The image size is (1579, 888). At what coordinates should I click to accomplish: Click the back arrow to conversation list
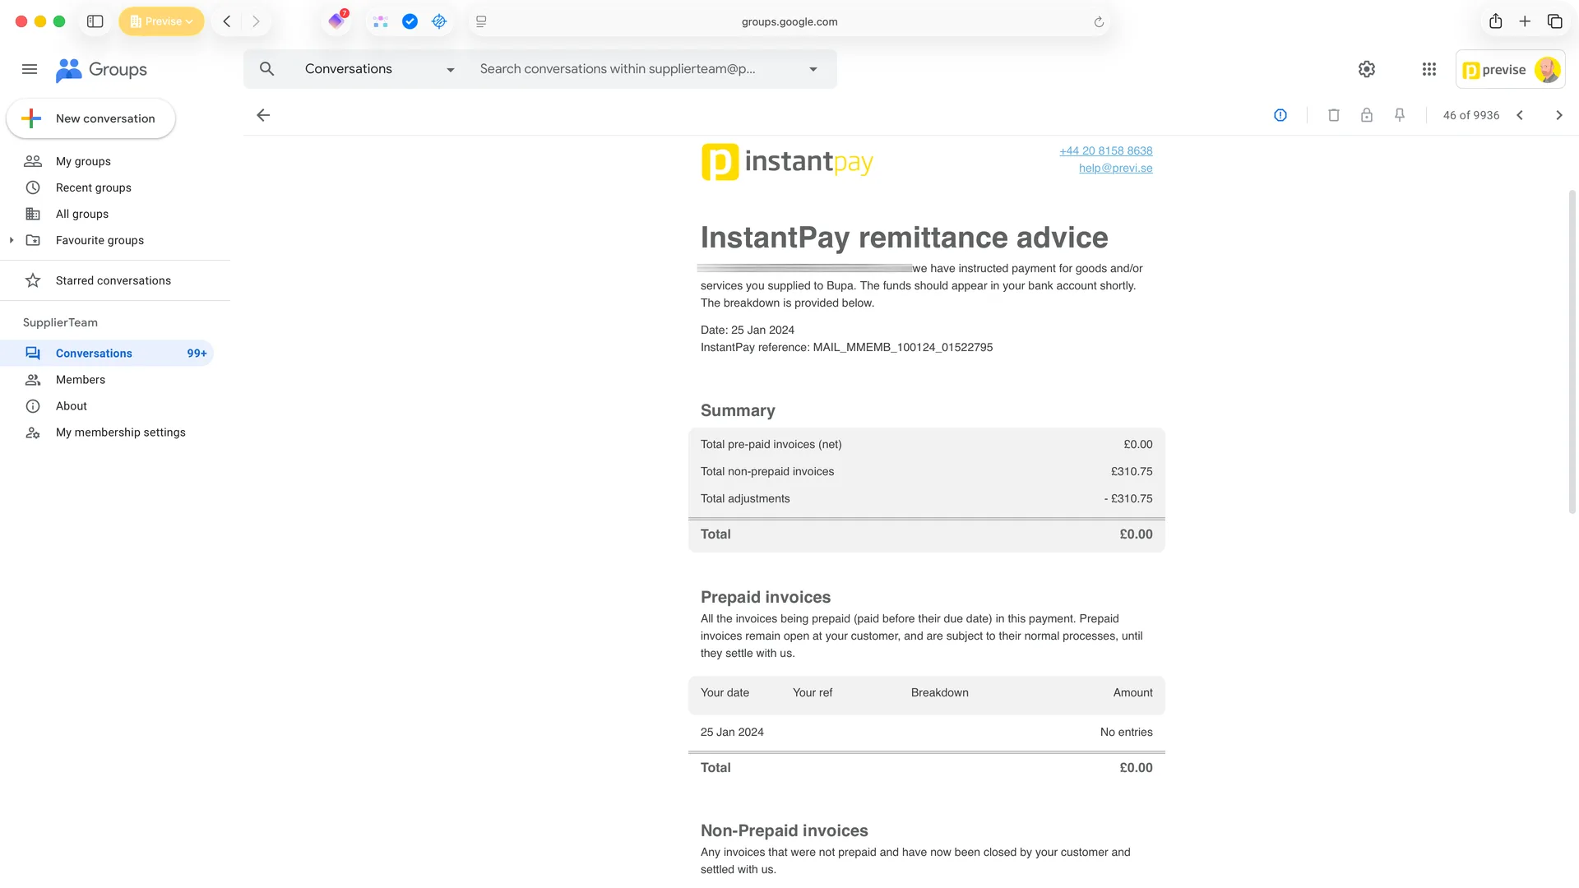[x=263, y=115]
